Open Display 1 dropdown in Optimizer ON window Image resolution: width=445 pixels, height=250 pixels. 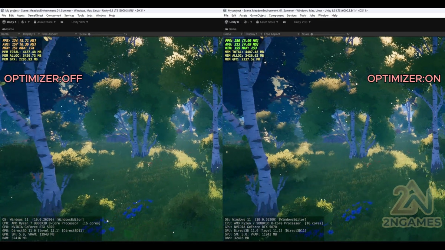(254, 34)
